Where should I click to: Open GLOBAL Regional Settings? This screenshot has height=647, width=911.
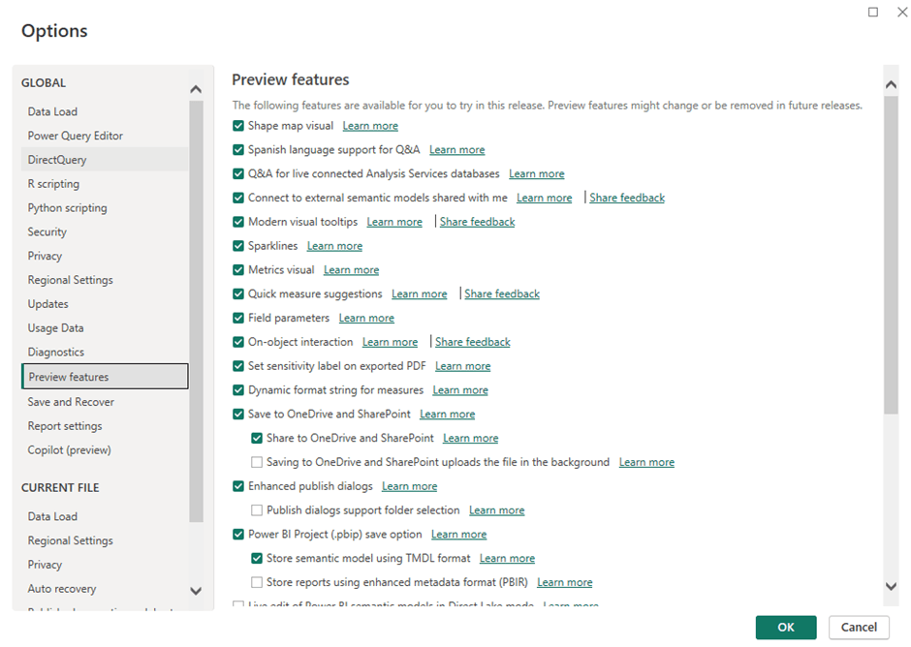pos(105,280)
